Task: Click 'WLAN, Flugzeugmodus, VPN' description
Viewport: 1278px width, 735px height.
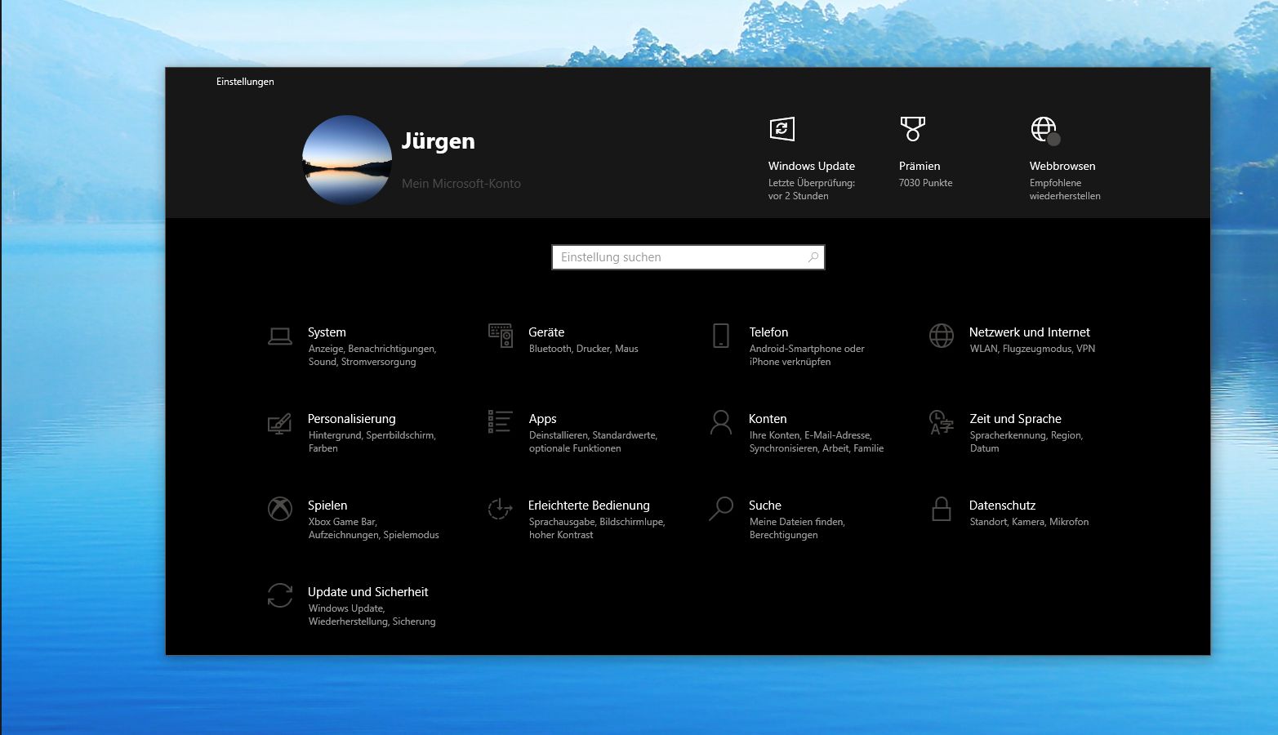Action: [1032, 349]
